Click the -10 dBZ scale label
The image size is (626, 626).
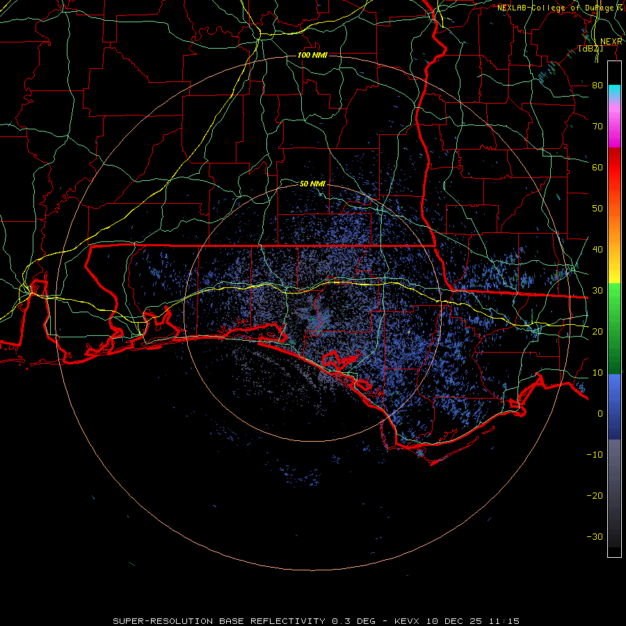click(595, 455)
